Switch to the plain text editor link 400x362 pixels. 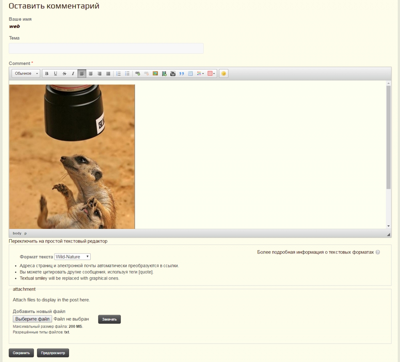[58, 241]
